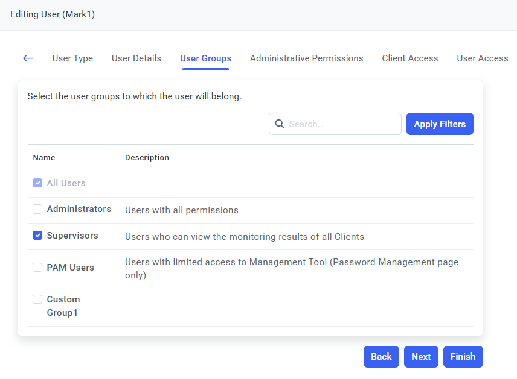The width and height of the screenshot is (517, 379).
Task: Click the Next button
Action: click(x=421, y=356)
